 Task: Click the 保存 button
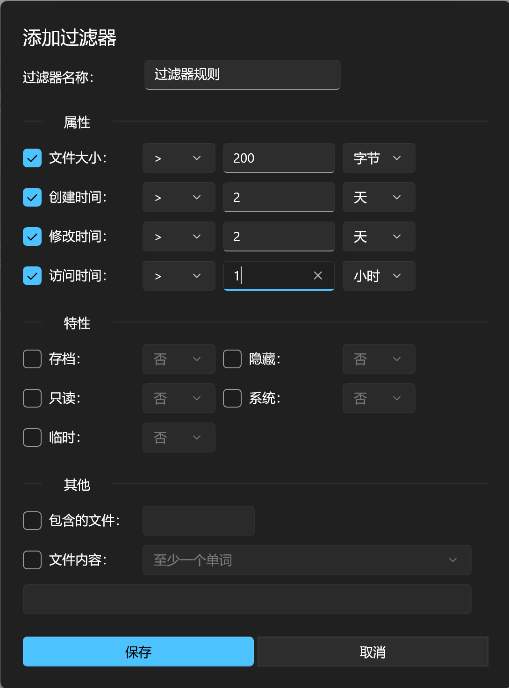coord(138,652)
